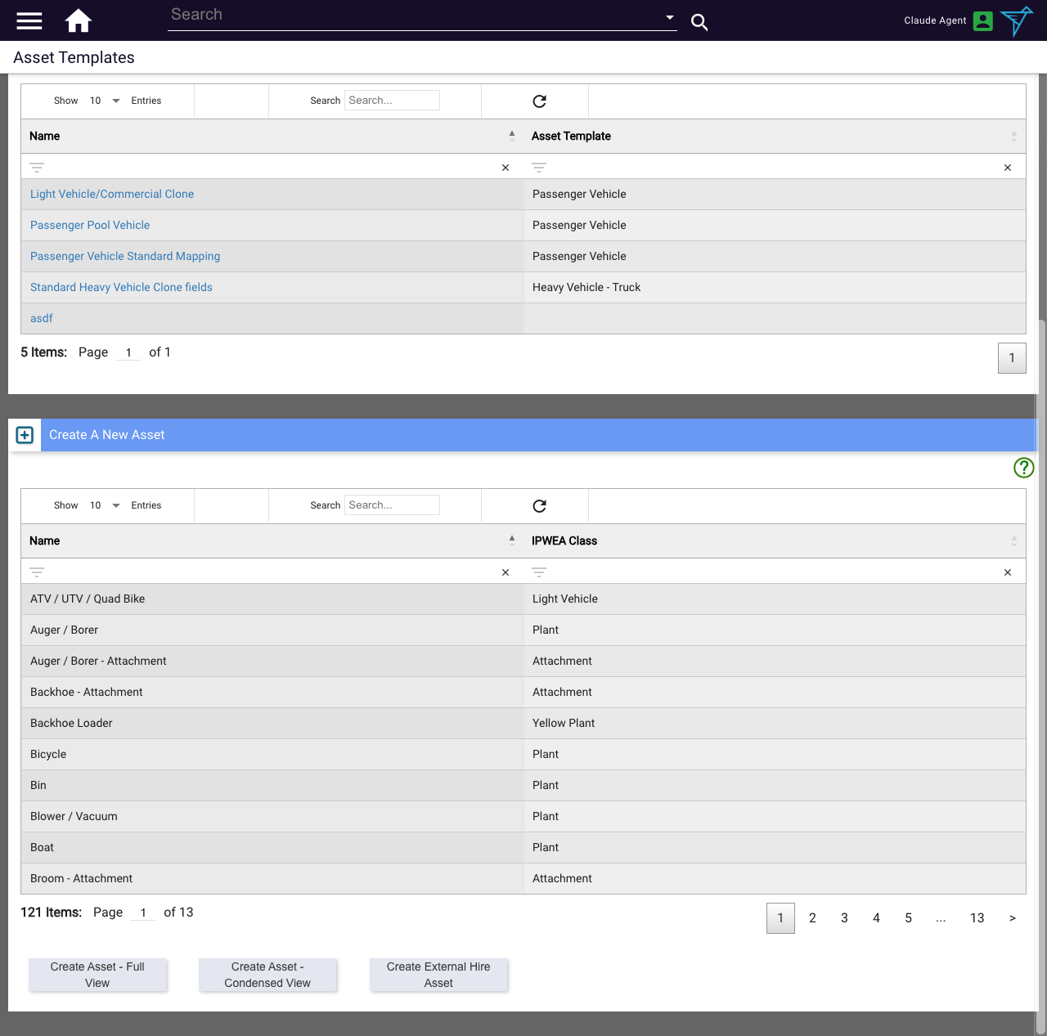Click Create Asset - Full View button
The image size is (1047, 1036).
[97, 975]
